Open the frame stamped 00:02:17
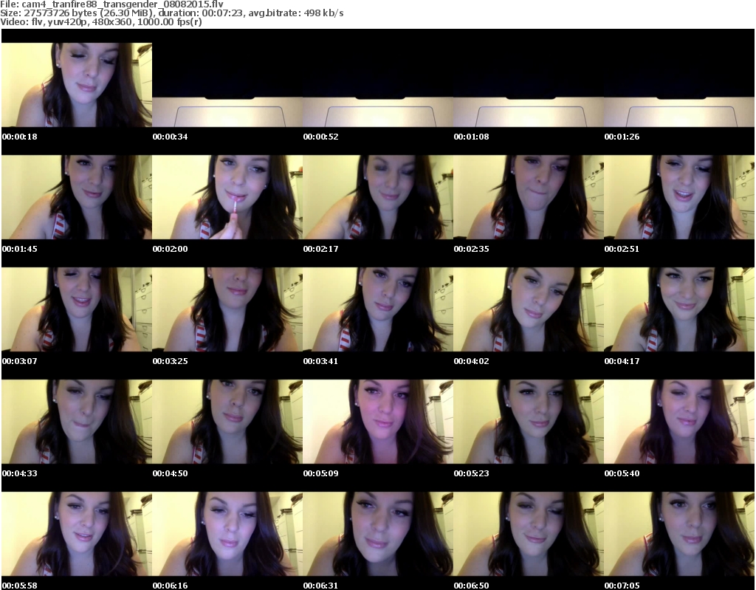 click(x=377, y=197)
